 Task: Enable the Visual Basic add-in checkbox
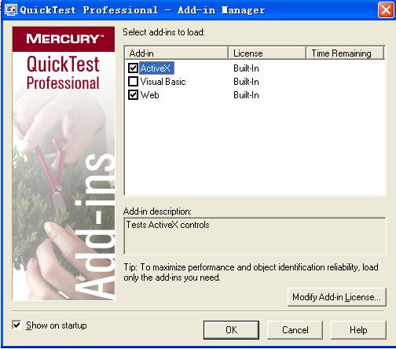tap(133, 82)
